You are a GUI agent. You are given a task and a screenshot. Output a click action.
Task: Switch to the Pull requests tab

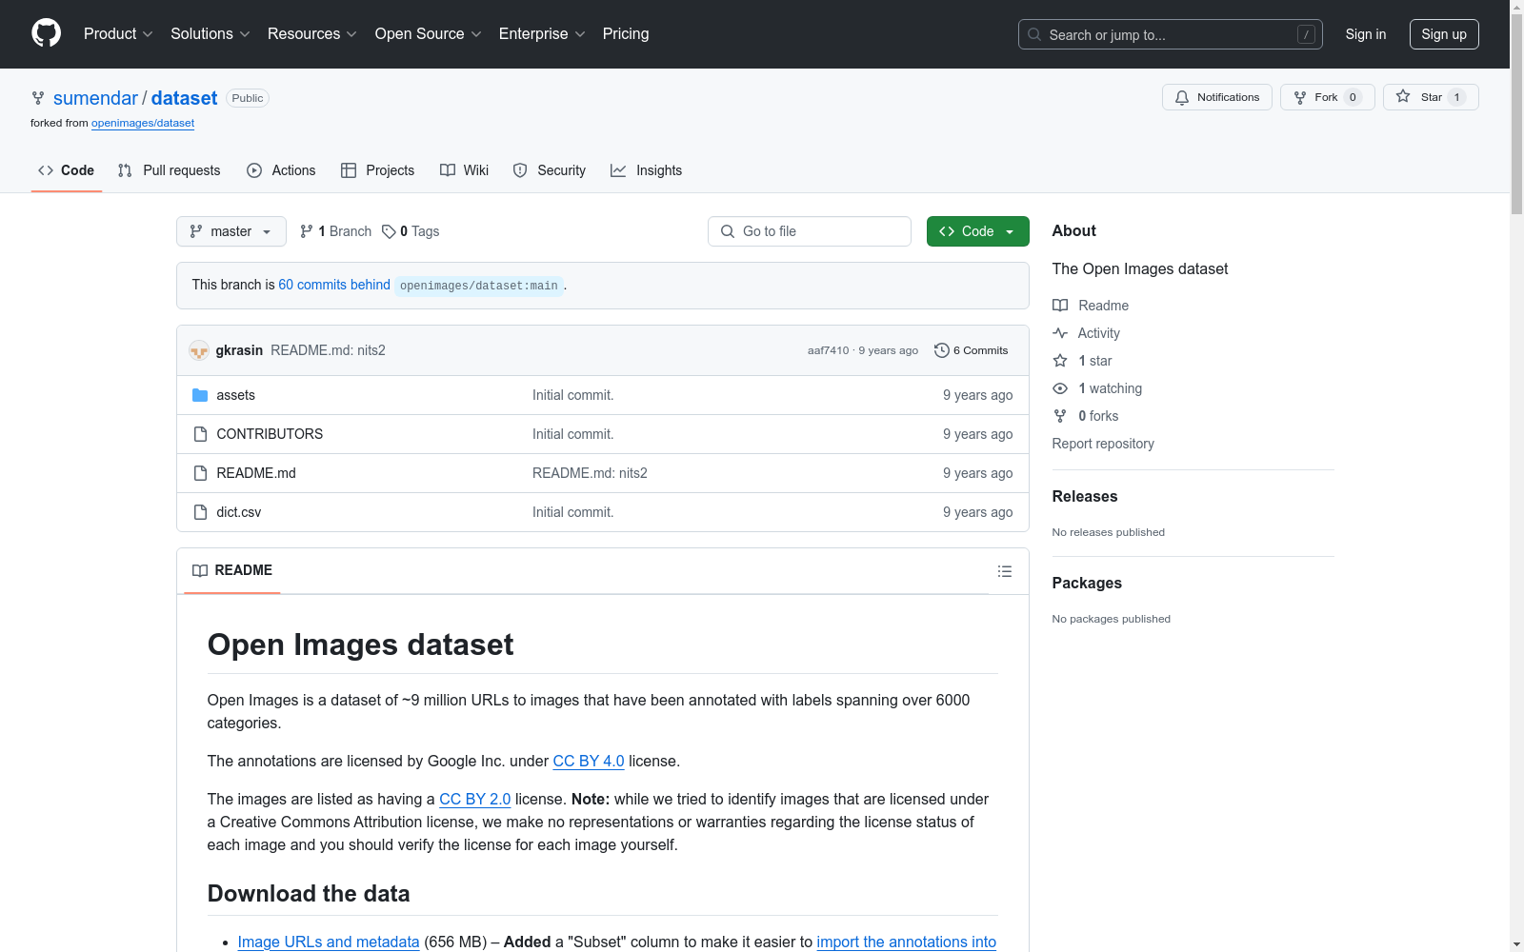tap(169, 170)
